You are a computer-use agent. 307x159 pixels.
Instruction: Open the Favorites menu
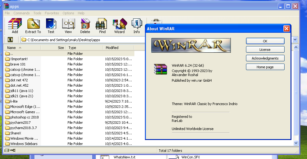tap(52, 13)
